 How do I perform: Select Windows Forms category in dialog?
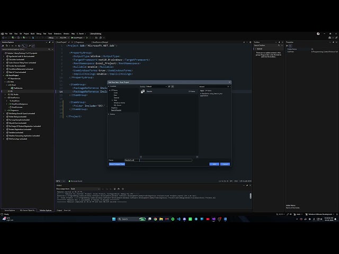coord(119,103)
